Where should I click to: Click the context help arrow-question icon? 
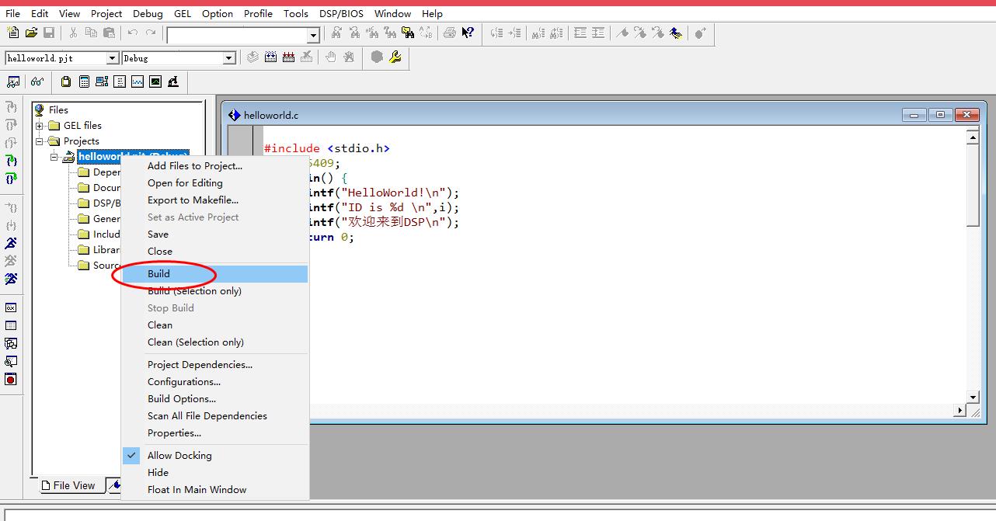pyautogui.click(x=468, y=33)
